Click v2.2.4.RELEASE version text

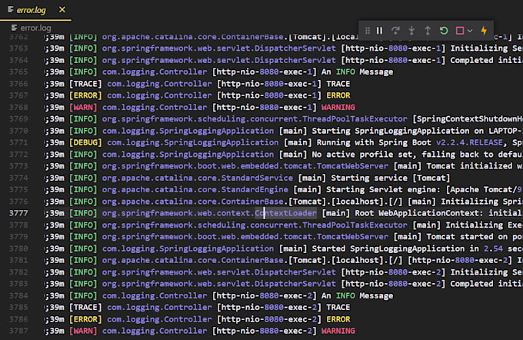click(469, 142)
